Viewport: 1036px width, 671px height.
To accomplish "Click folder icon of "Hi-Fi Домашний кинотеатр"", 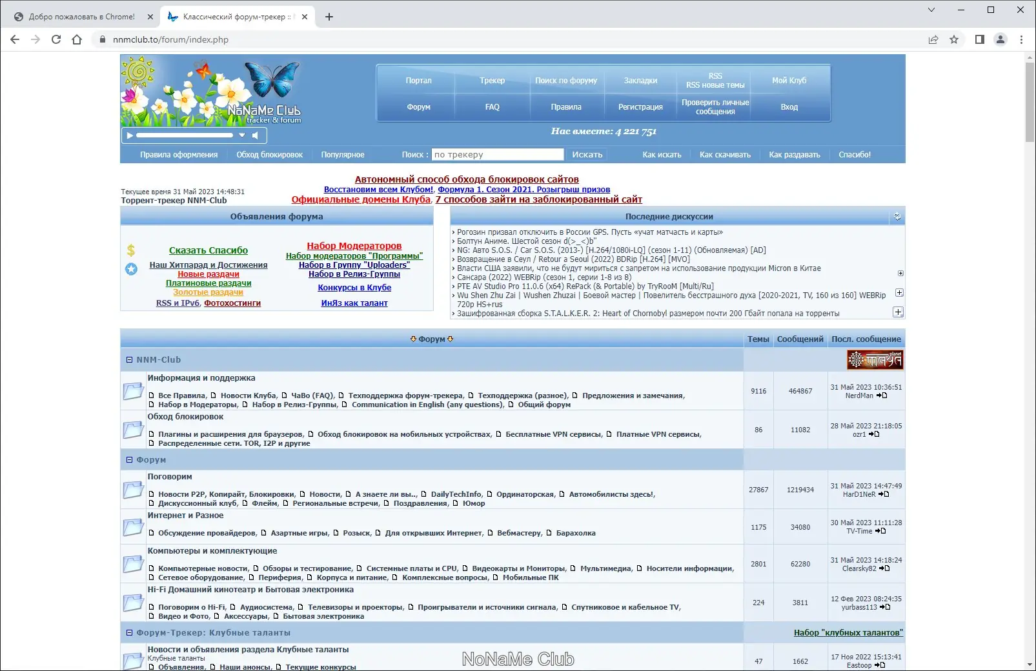I will (134, 602).
